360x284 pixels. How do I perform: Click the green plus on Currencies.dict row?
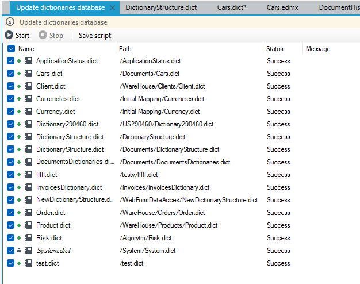point(19,99)
